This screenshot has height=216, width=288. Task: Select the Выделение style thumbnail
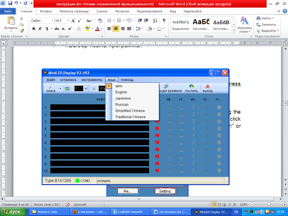pos(181,25)
